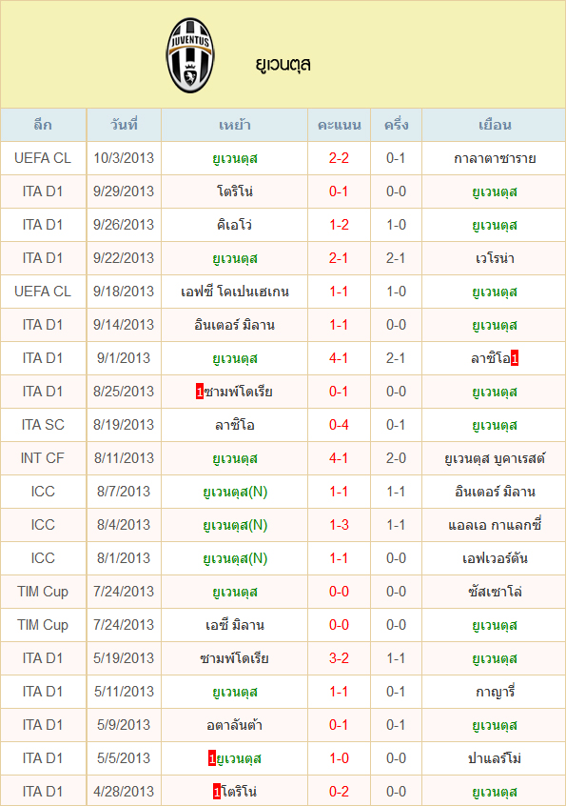Viewport: 566px width, 806px height.
Task: Click the 0-4 score on 8/19/2013
Action: tap(339, 425)
